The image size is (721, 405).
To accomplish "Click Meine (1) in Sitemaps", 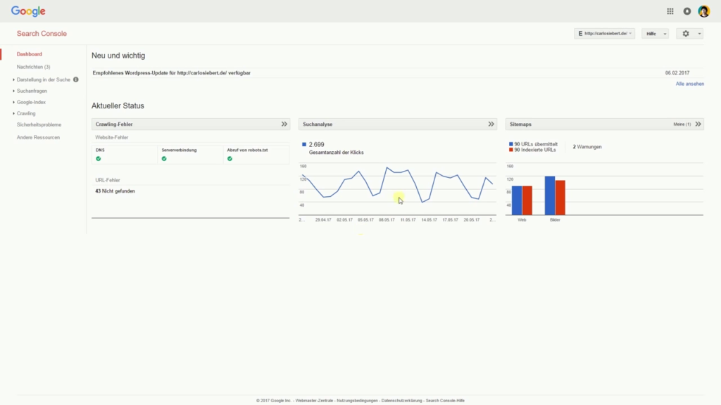I will [682, 124].
